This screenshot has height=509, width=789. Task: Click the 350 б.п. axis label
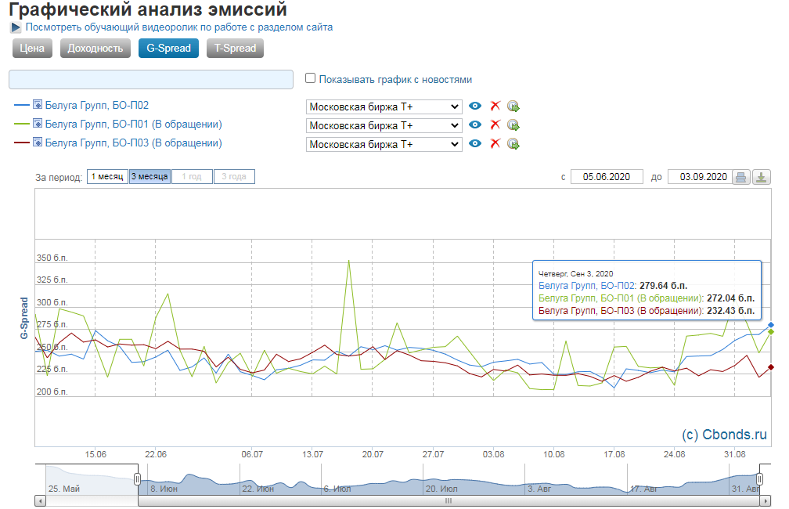pos(52,258)
